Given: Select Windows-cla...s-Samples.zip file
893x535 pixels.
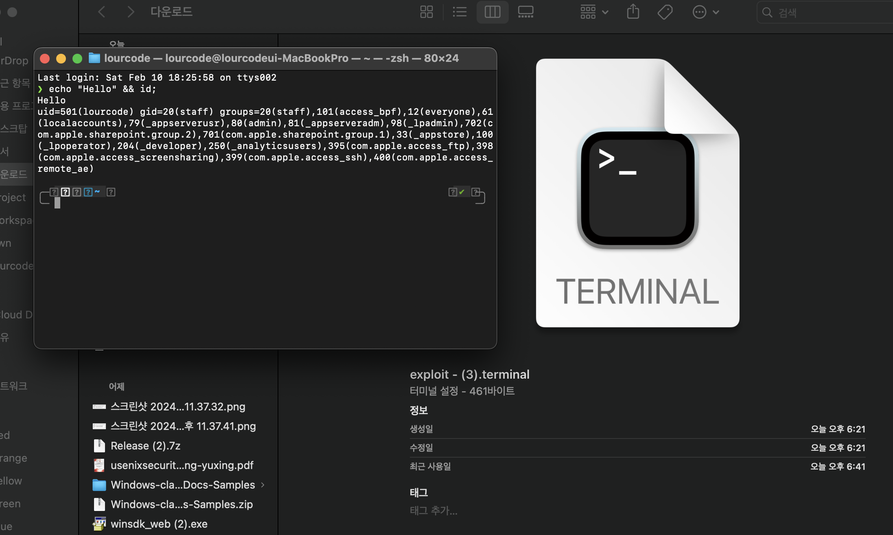Looking at the screenshot, I should pyautogui.click(x=182, y=504).
